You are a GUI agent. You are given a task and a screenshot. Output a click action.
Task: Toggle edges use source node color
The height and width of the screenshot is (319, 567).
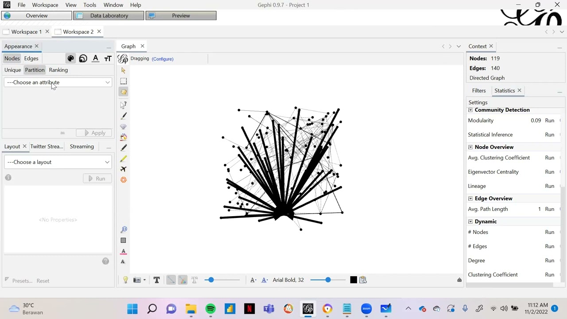point(183,280)
